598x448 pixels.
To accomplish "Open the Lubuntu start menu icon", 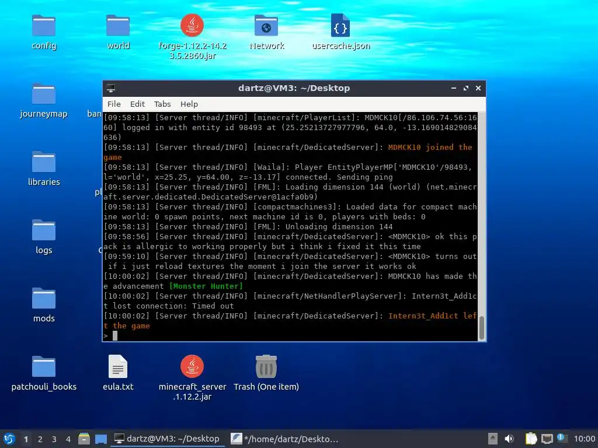I will pos(9,439).
